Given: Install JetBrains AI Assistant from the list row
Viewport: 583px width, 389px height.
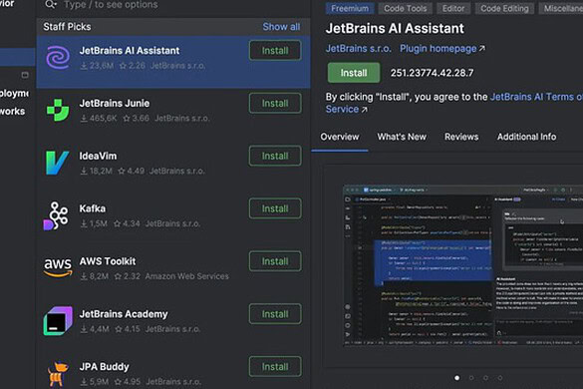Looking at the screenshot, I should [275, 51].
